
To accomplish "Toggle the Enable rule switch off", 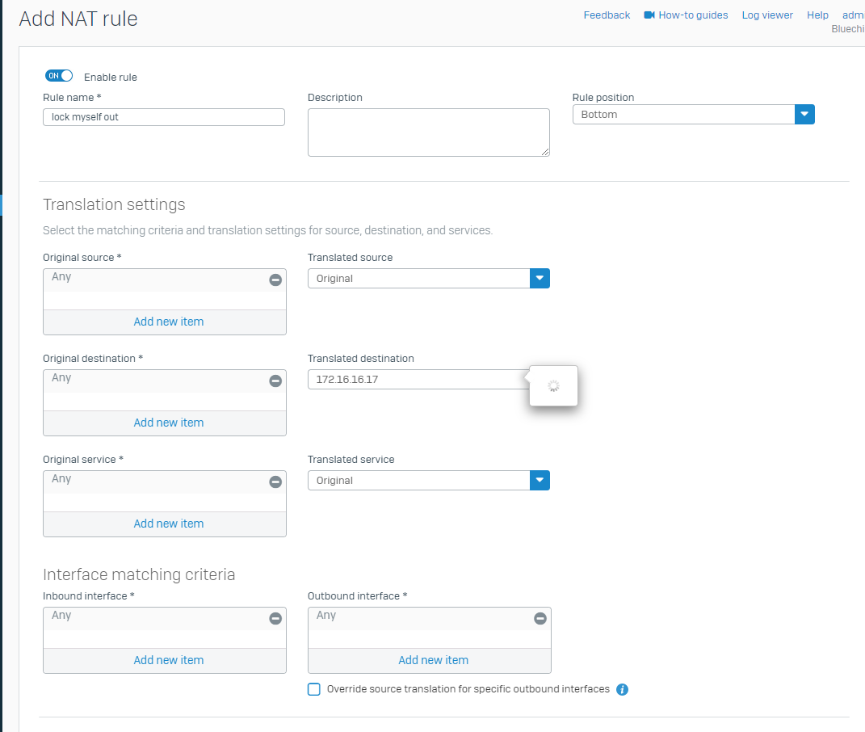I will click(59, 76).
